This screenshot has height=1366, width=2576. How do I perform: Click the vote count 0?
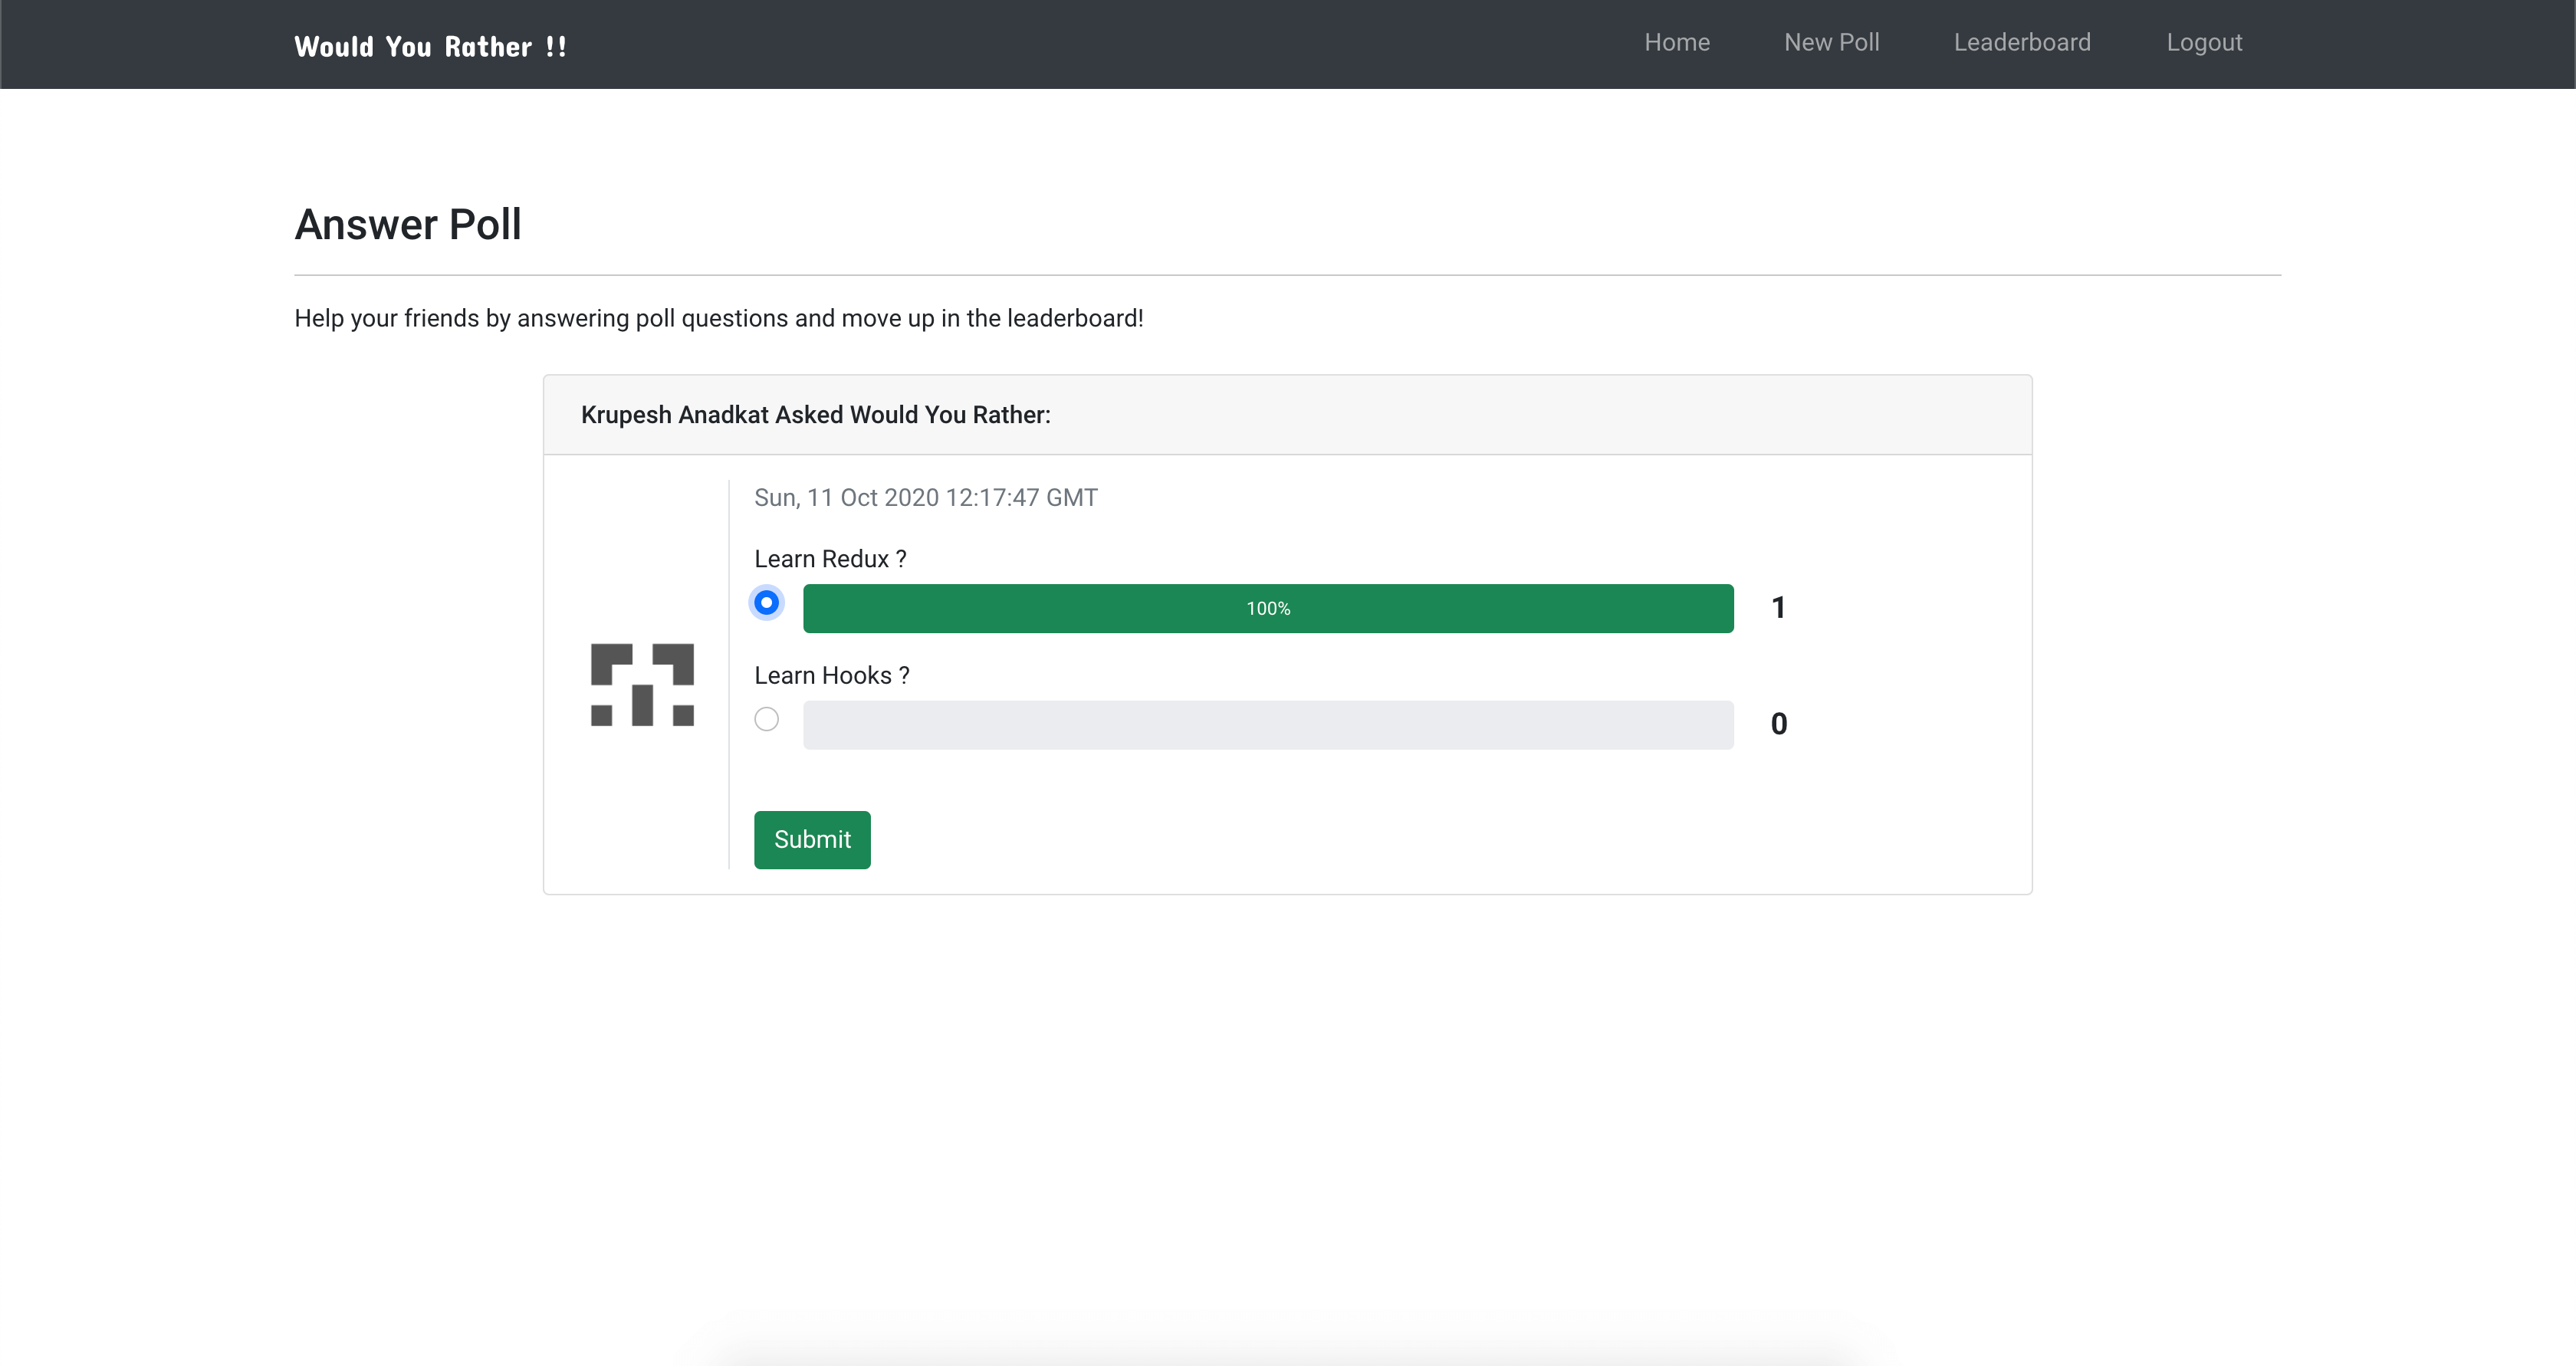[1778, 723]
